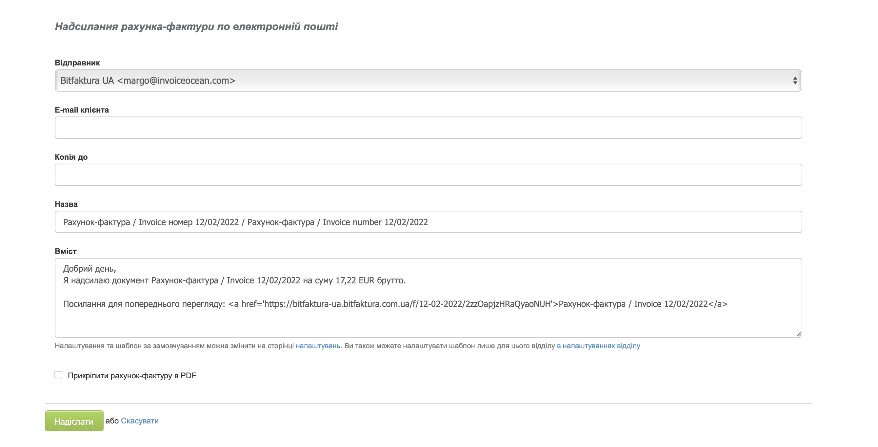Screen dimensions: 878x447
Task: Click the Прикріпити рахунок-фактуру в PDF label
Action: coord(132,376)
